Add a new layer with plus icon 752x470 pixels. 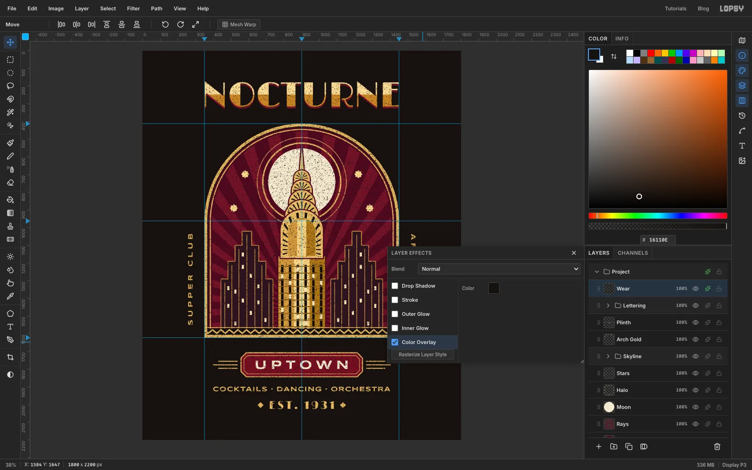pyautogui.click(x=599, y=446)
